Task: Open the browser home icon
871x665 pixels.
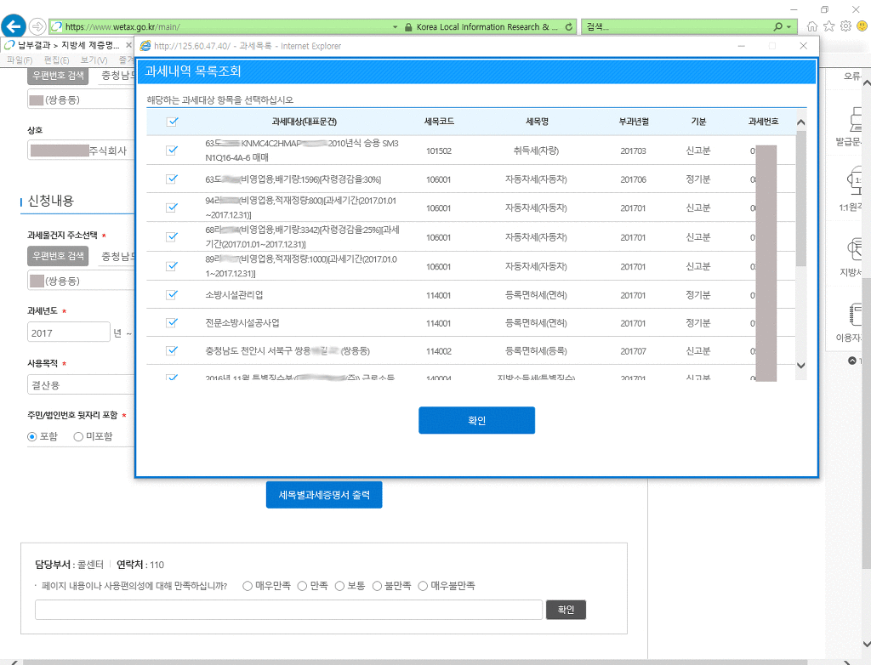Action: 812,26
